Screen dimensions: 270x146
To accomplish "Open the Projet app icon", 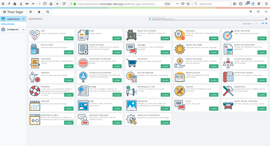I will [83, 35].
